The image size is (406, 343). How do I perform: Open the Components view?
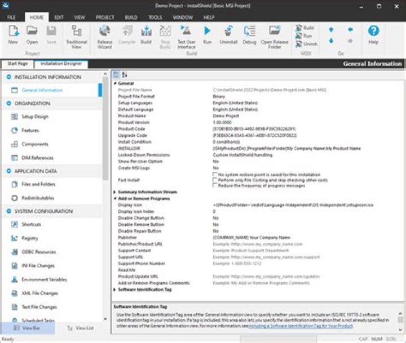35,144
